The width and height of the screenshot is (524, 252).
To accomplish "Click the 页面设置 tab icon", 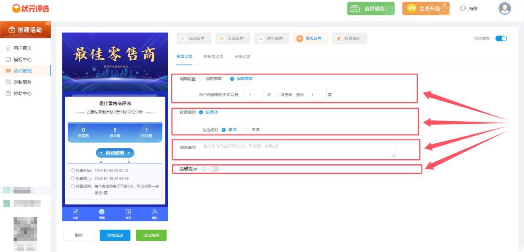I will [x=222, y=38].
